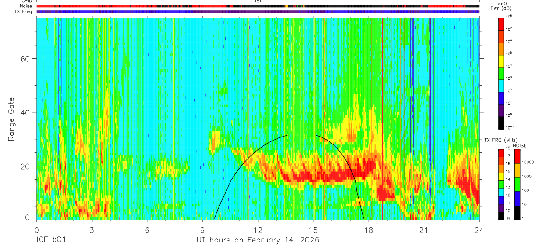
Task: Click the 'Noise' row label at top left
Action: coord(27,6)
